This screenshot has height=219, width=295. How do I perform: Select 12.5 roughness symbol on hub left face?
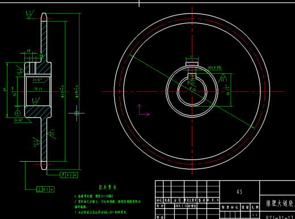(20, 70)
